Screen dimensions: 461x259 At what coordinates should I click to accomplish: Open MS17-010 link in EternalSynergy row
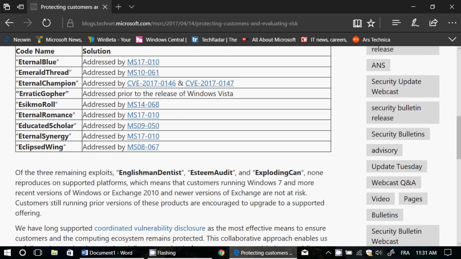(x=143, y=136)
